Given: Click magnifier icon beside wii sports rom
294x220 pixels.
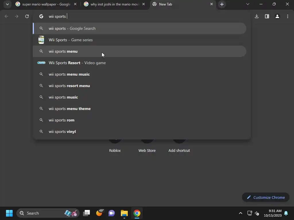Looking at the screenshot, I should [x=41, y=120].
